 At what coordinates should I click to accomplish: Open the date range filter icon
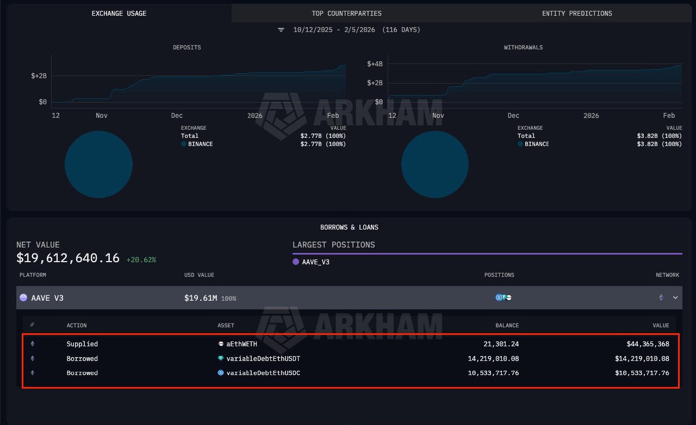click(x=281, y=30)
